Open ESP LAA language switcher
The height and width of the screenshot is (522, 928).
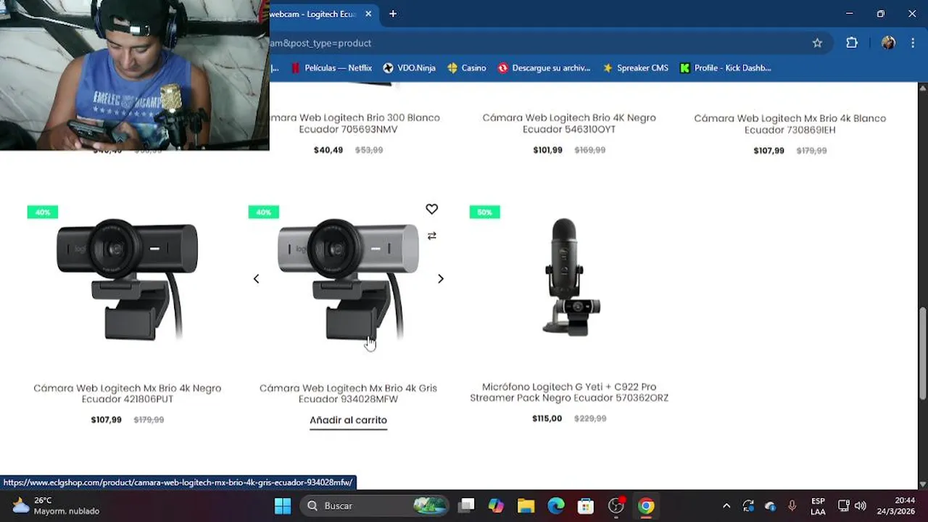818,506
